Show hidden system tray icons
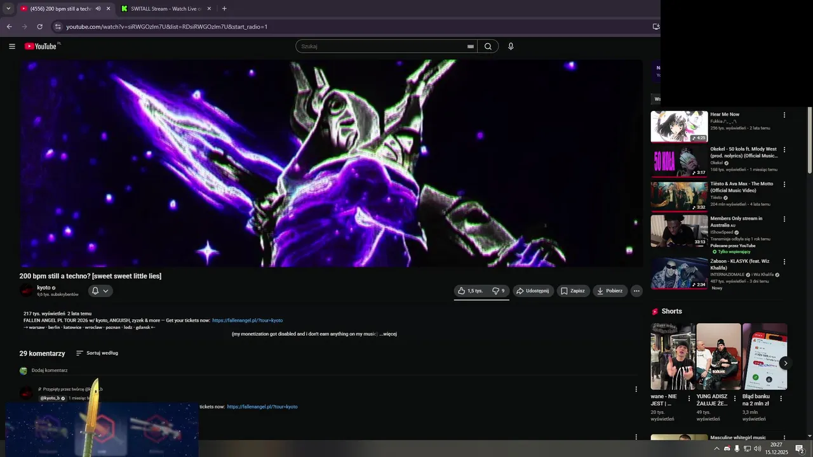 tap(717, 449)
